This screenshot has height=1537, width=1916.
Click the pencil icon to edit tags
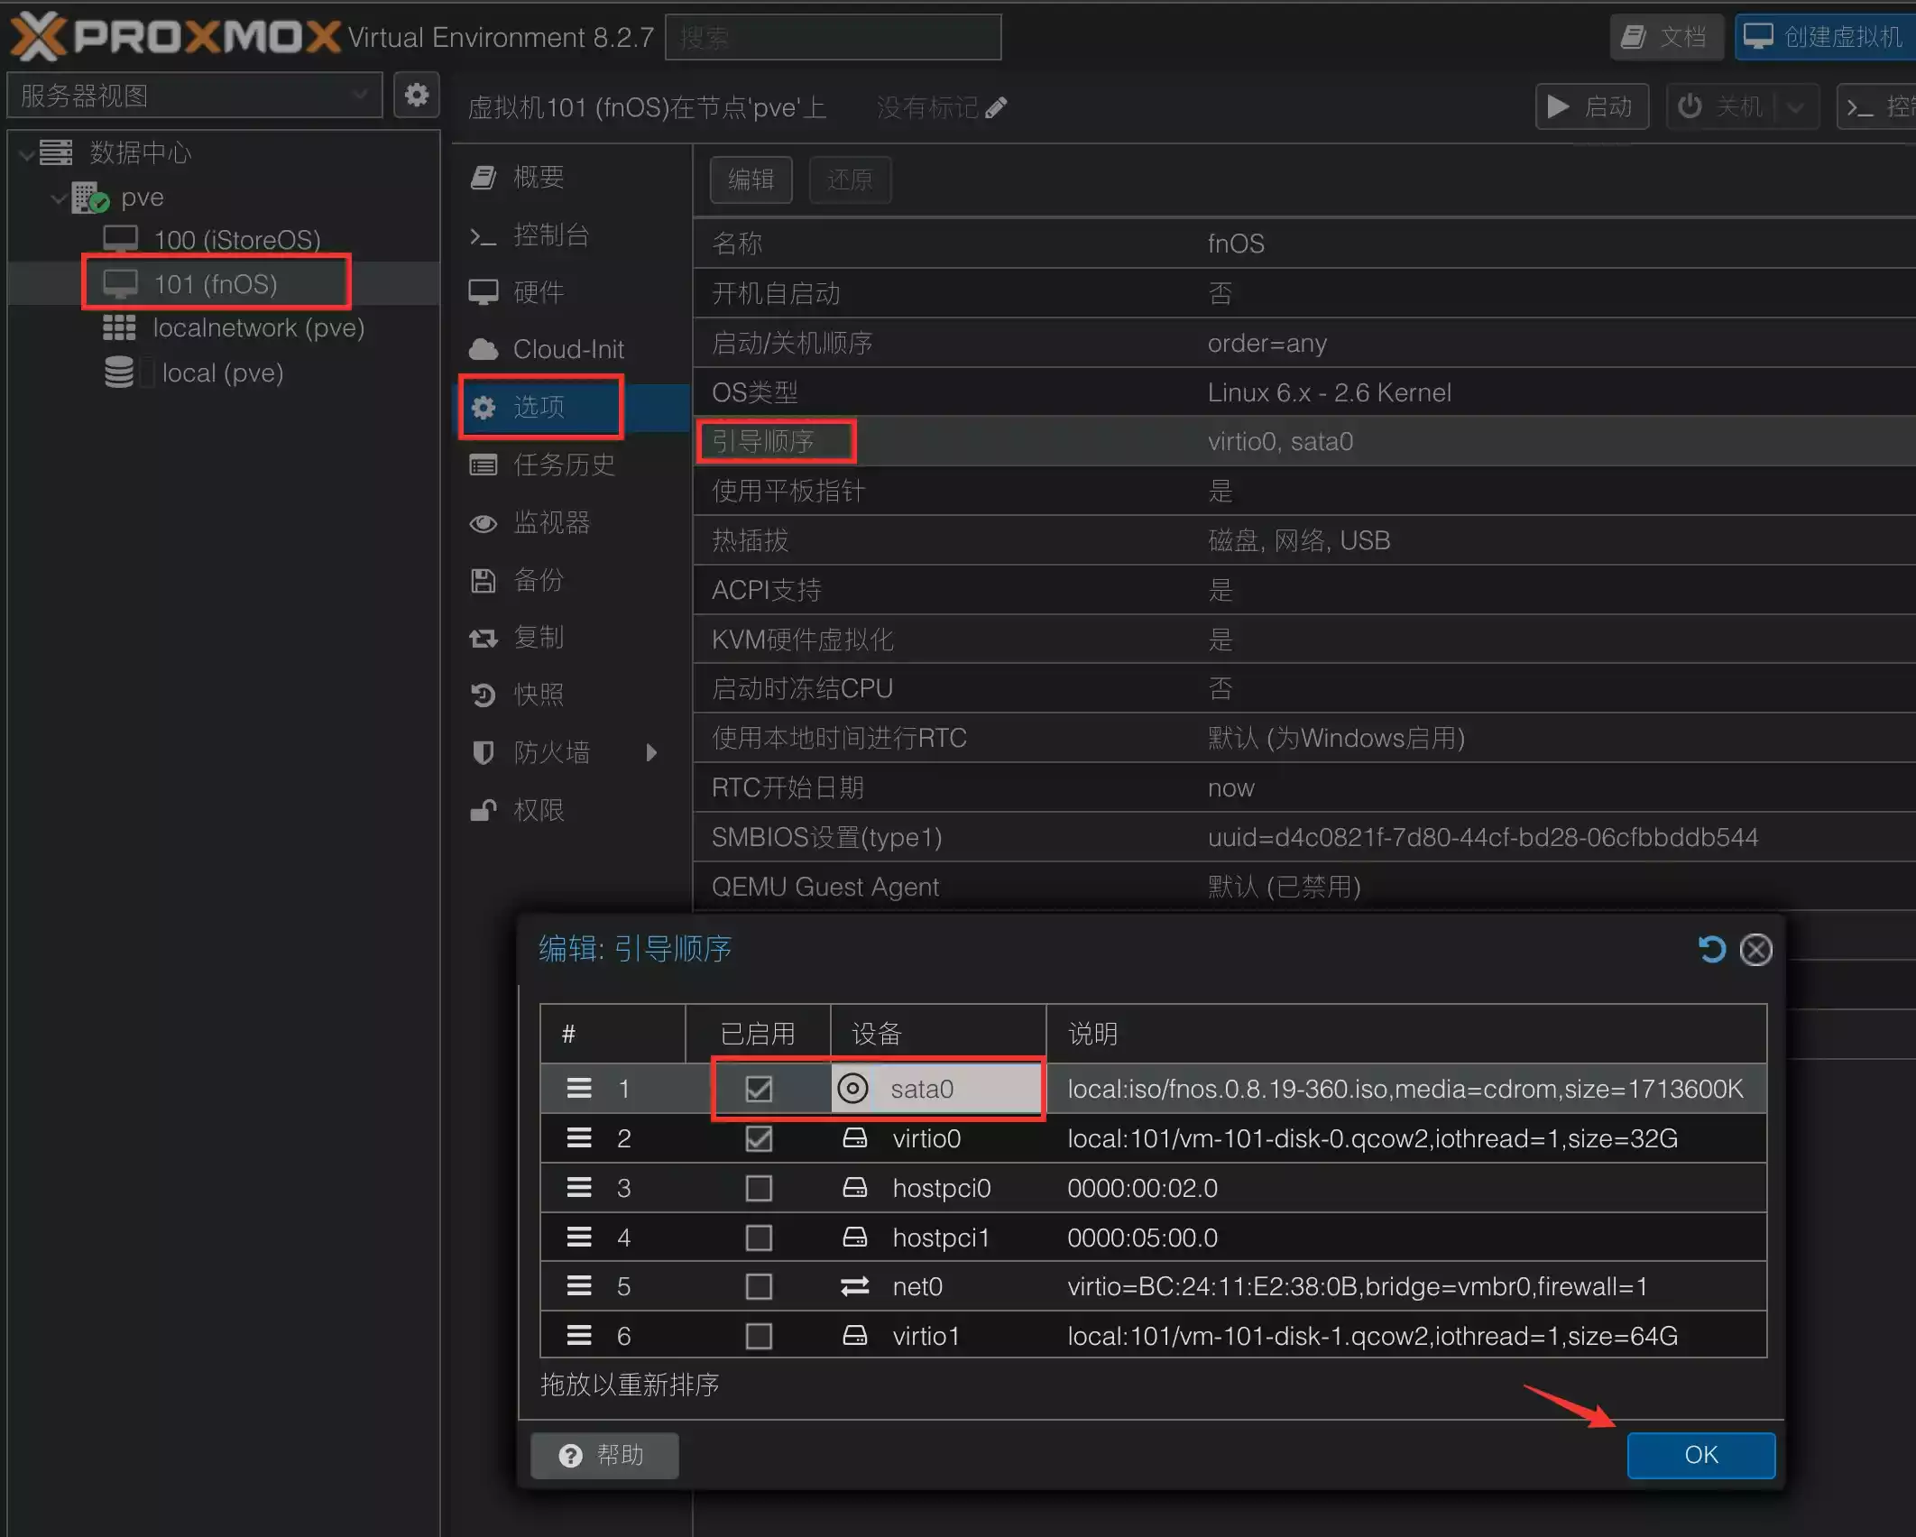click(996, 108)
